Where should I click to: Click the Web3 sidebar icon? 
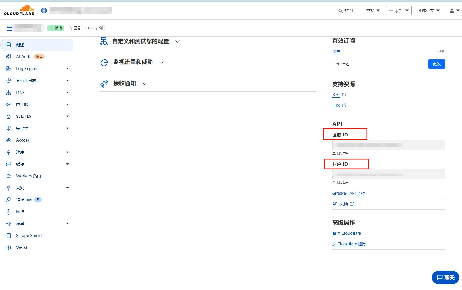coord(9,247)
